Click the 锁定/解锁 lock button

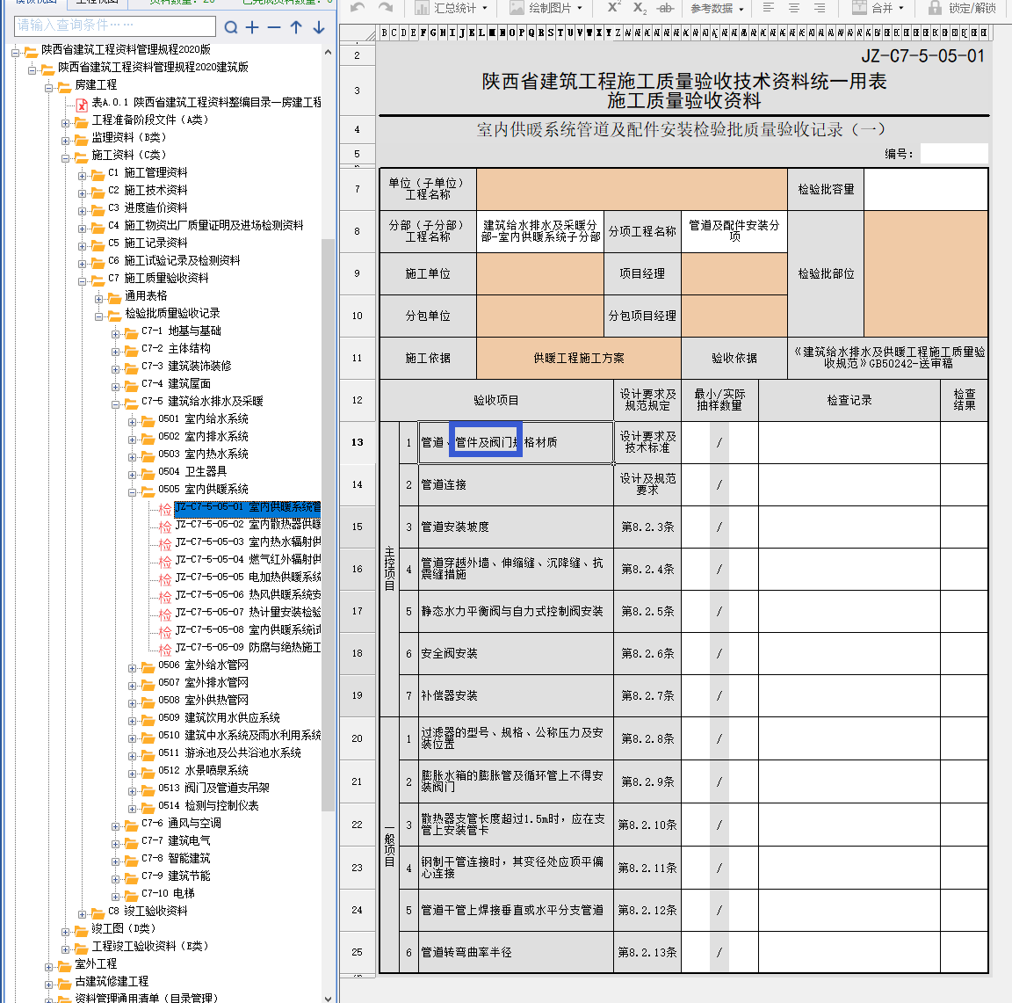coord(962,8)
